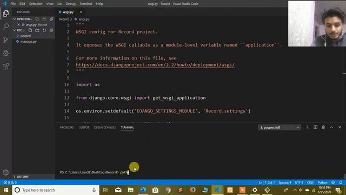346x195 pixels.
Task: Change indentation via Spaces: 4
Action: pyautogui.click(x=285, y=183)
